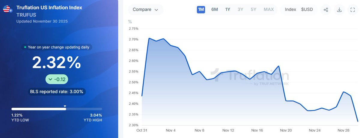Open the Compare dropdown
The width and height of the screenshot is (360, 138).
pos(146,10)
